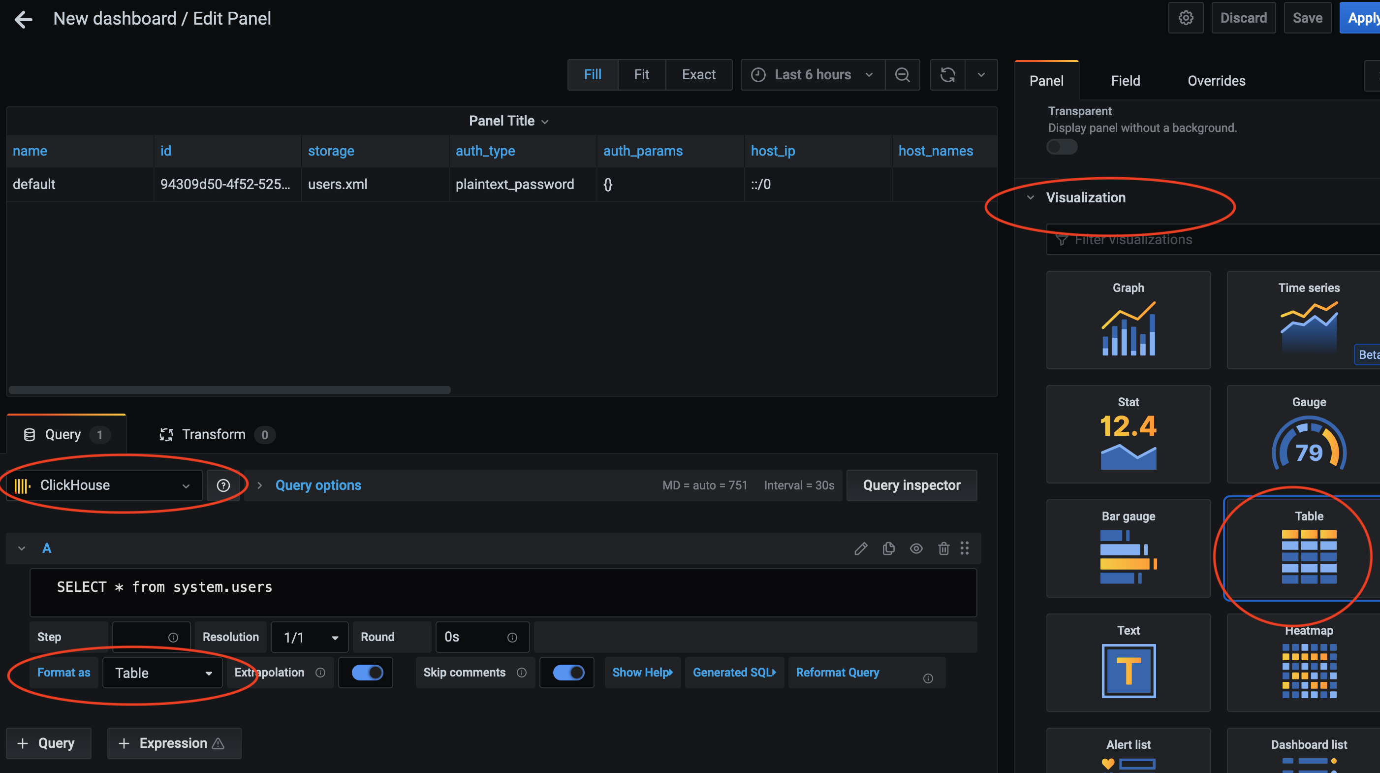Switch to the Transform tab
The height and width of the screenshot is (773, 1380).
pyautogui.click(x=213, y=435)
